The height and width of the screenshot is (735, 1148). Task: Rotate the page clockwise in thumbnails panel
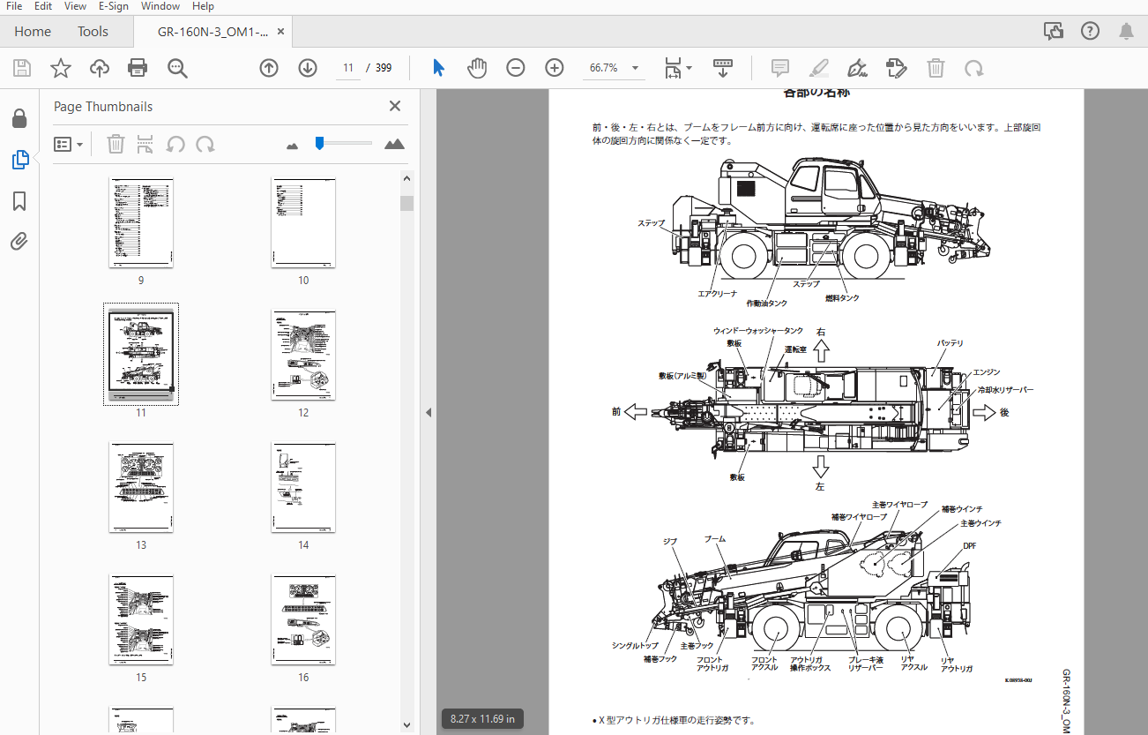click(205, 144)
